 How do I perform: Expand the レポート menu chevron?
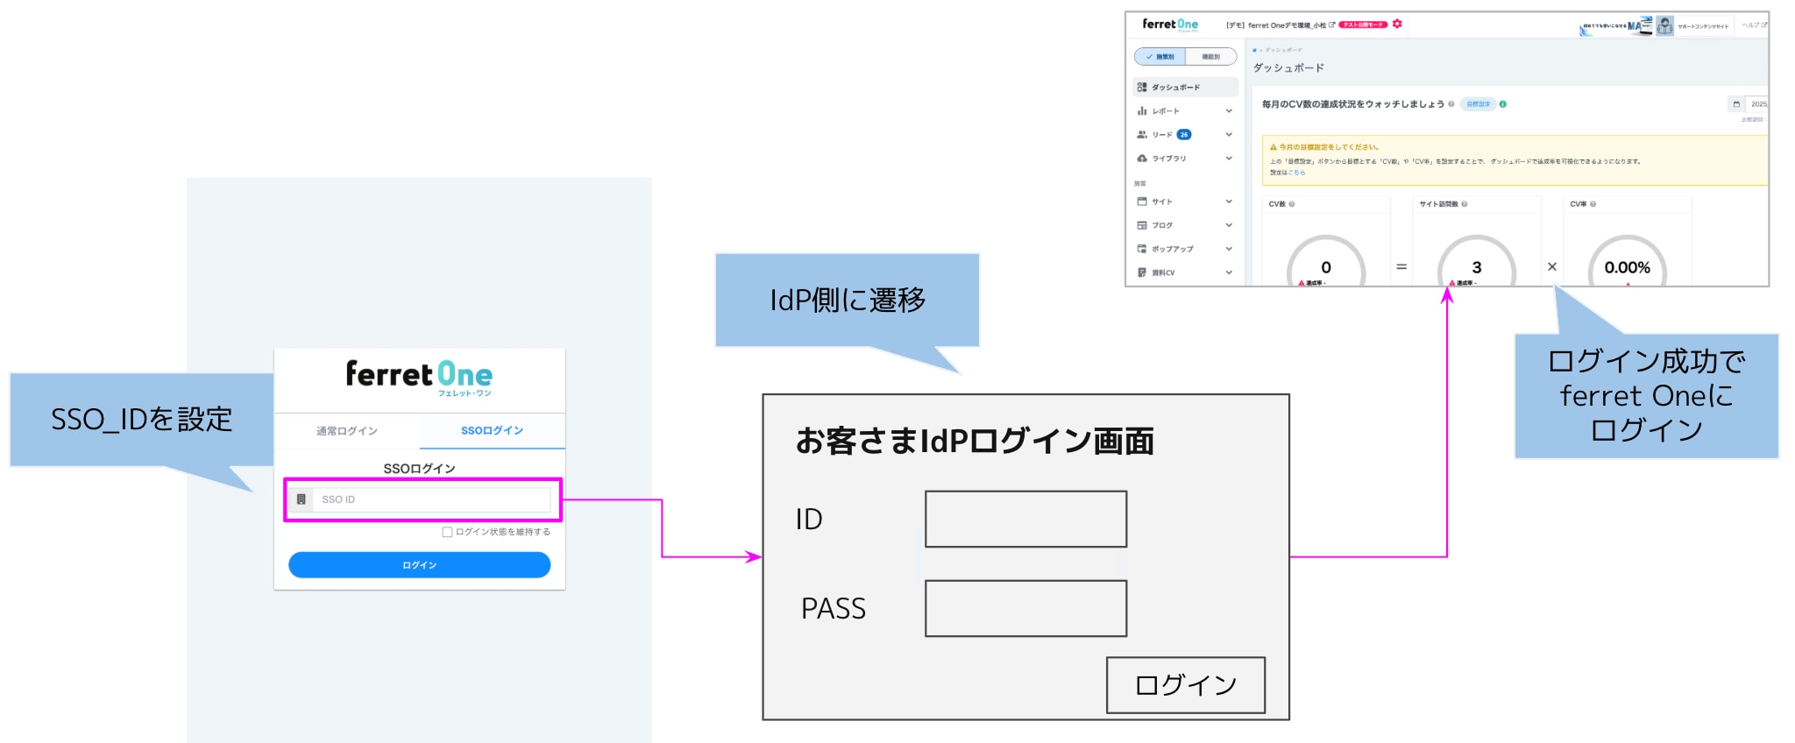pos(1229,111)
